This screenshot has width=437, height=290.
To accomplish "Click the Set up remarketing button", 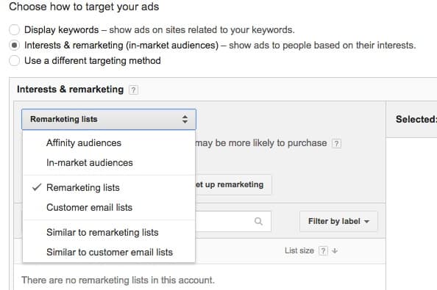I will (233, 184).
